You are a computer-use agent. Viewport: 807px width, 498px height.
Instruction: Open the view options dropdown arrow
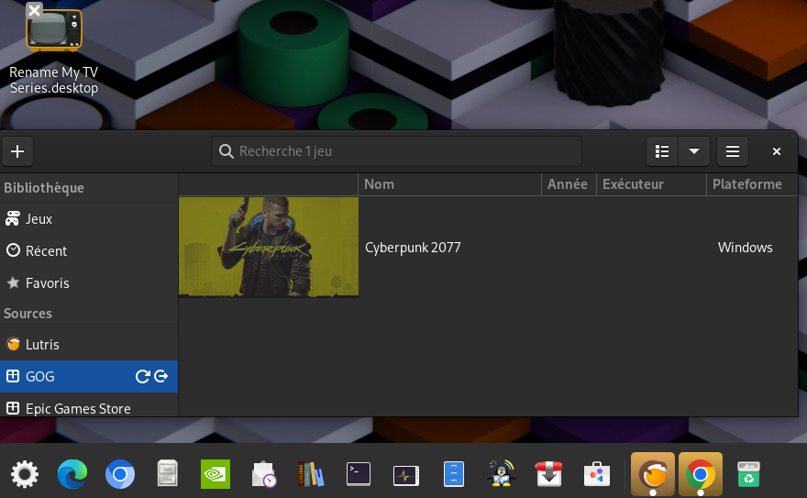point(694,151)
